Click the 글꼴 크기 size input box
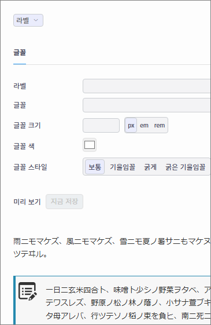 [101, 125]
